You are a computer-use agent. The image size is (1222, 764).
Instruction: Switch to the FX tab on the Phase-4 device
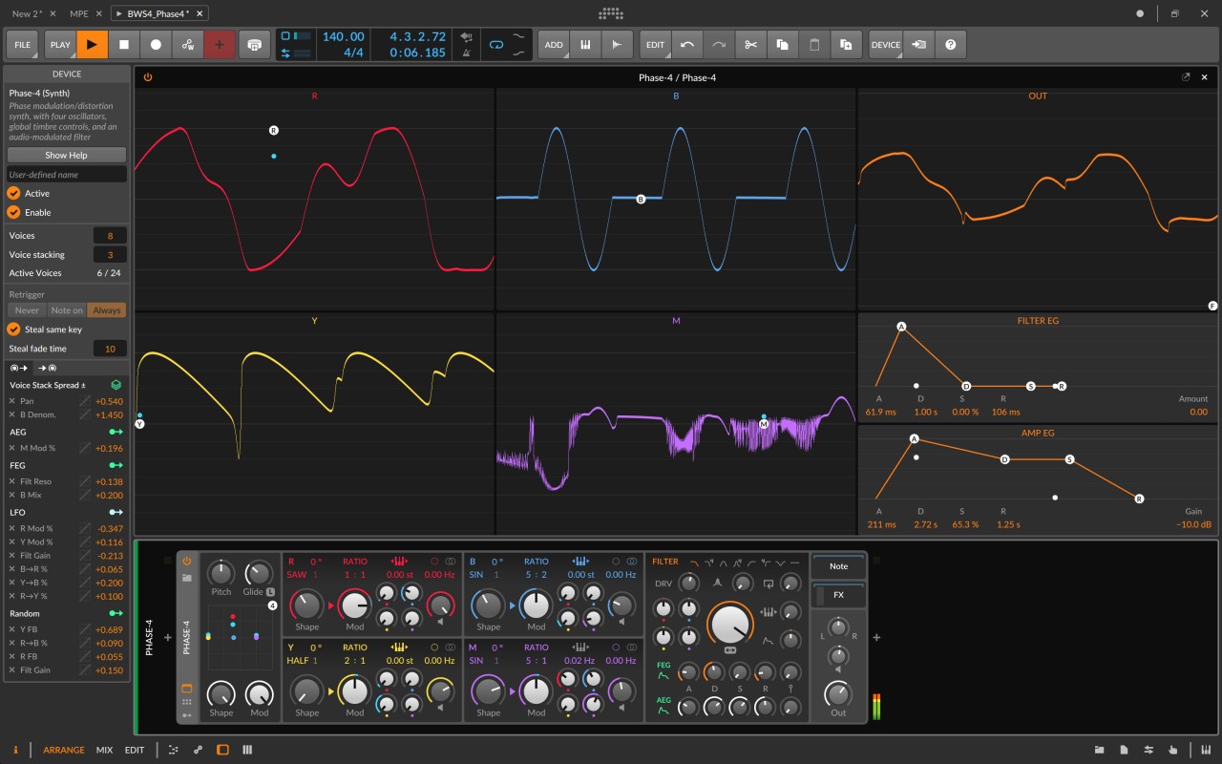(x=838, y=595)
